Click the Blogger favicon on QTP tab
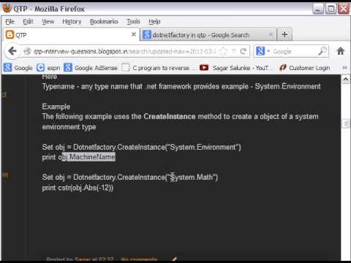The image size is (351, 263). click(x=10, y=35)
